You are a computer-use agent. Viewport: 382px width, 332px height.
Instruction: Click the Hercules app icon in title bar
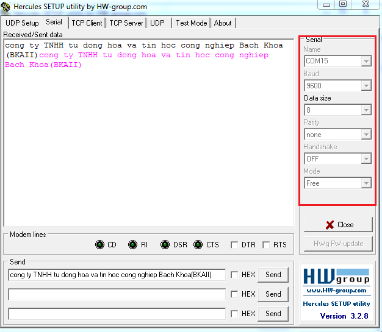[5, 7]
